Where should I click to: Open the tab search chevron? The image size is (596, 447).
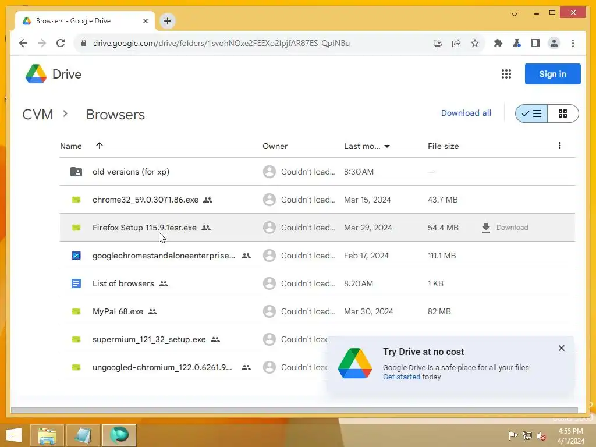click(515, 15)
